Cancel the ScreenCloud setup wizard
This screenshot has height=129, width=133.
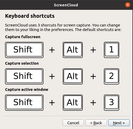[73, 123]
